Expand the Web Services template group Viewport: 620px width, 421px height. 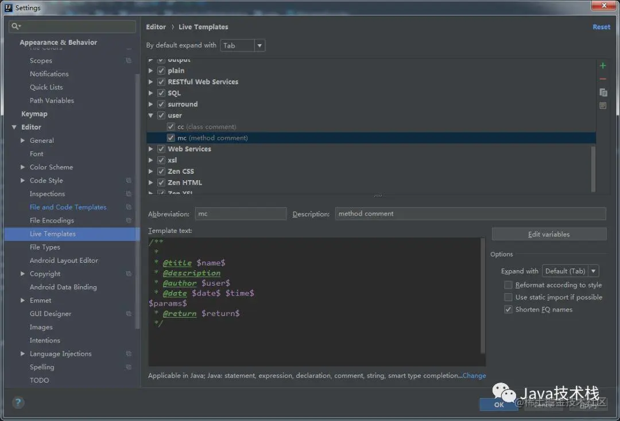(x=150, y=149)
